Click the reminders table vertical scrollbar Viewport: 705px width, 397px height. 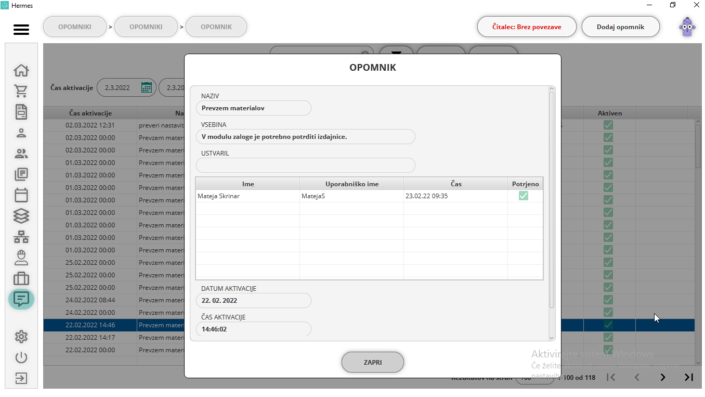698,147
